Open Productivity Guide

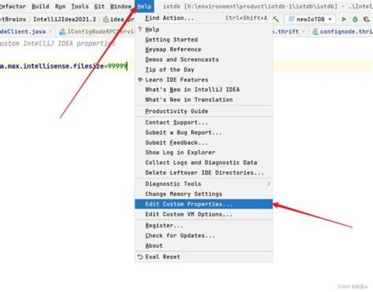pos(204,111)
